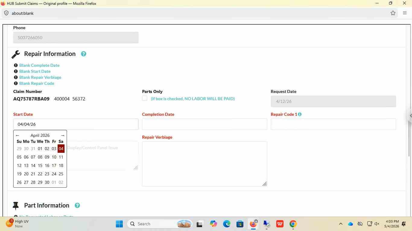Open Google Chrome from the taskbar
The height and width of the screenshot is (231, 412).
(x=293, y=224)
